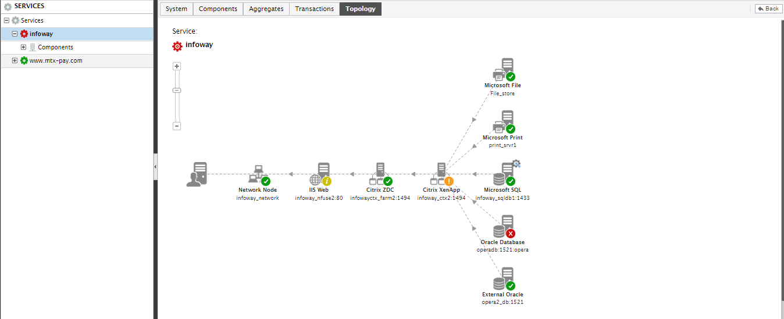Collapse the left sidebar with splitter arrow
This screenshot has width=784, height=319.
coord(155,167)
